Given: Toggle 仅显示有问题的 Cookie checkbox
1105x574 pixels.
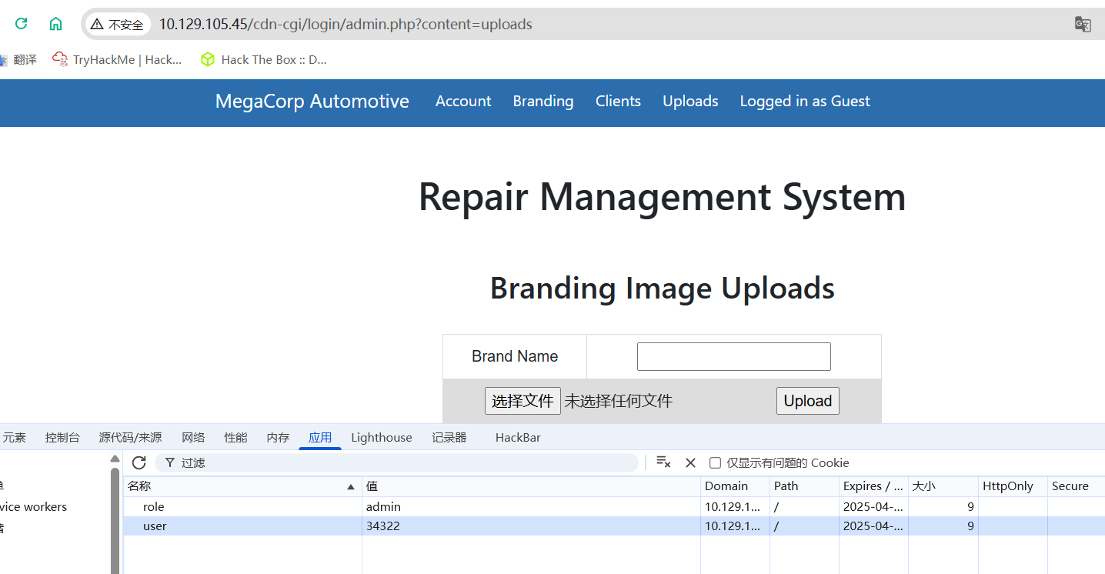Looking at the screenshot, I should [715, 462].
